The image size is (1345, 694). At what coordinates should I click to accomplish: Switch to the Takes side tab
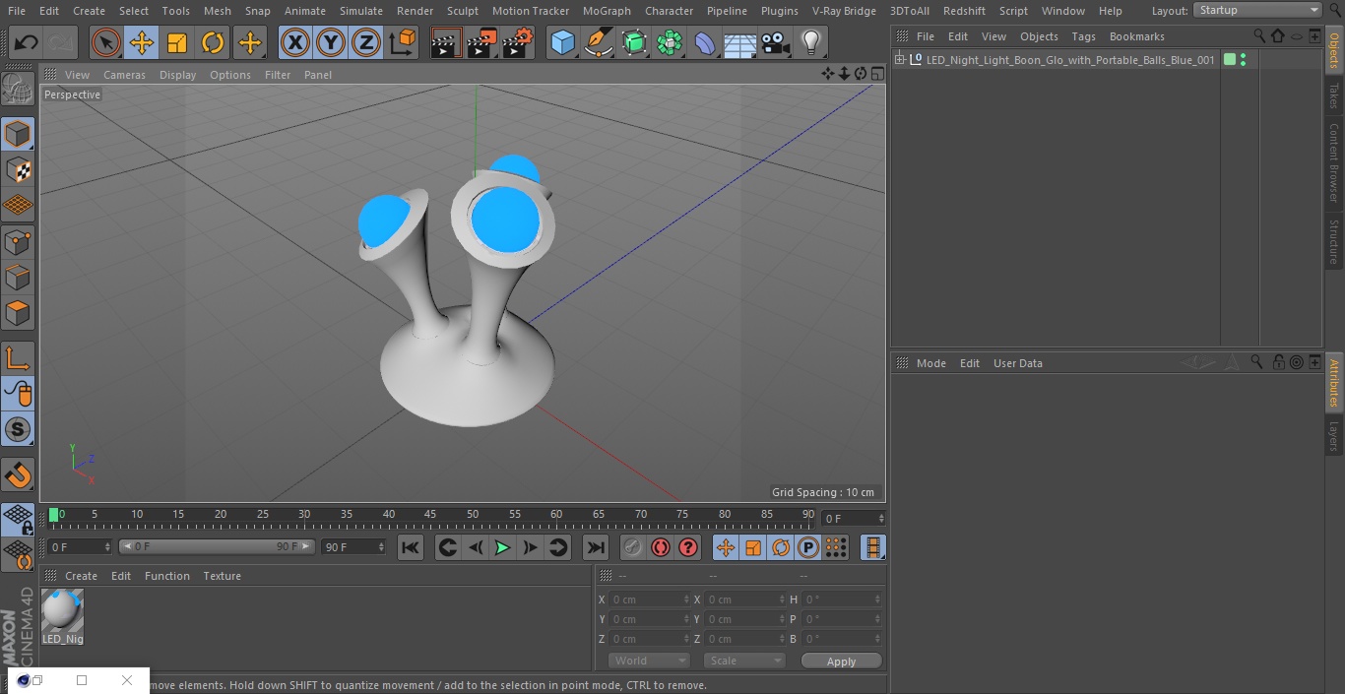point(1334,95)
